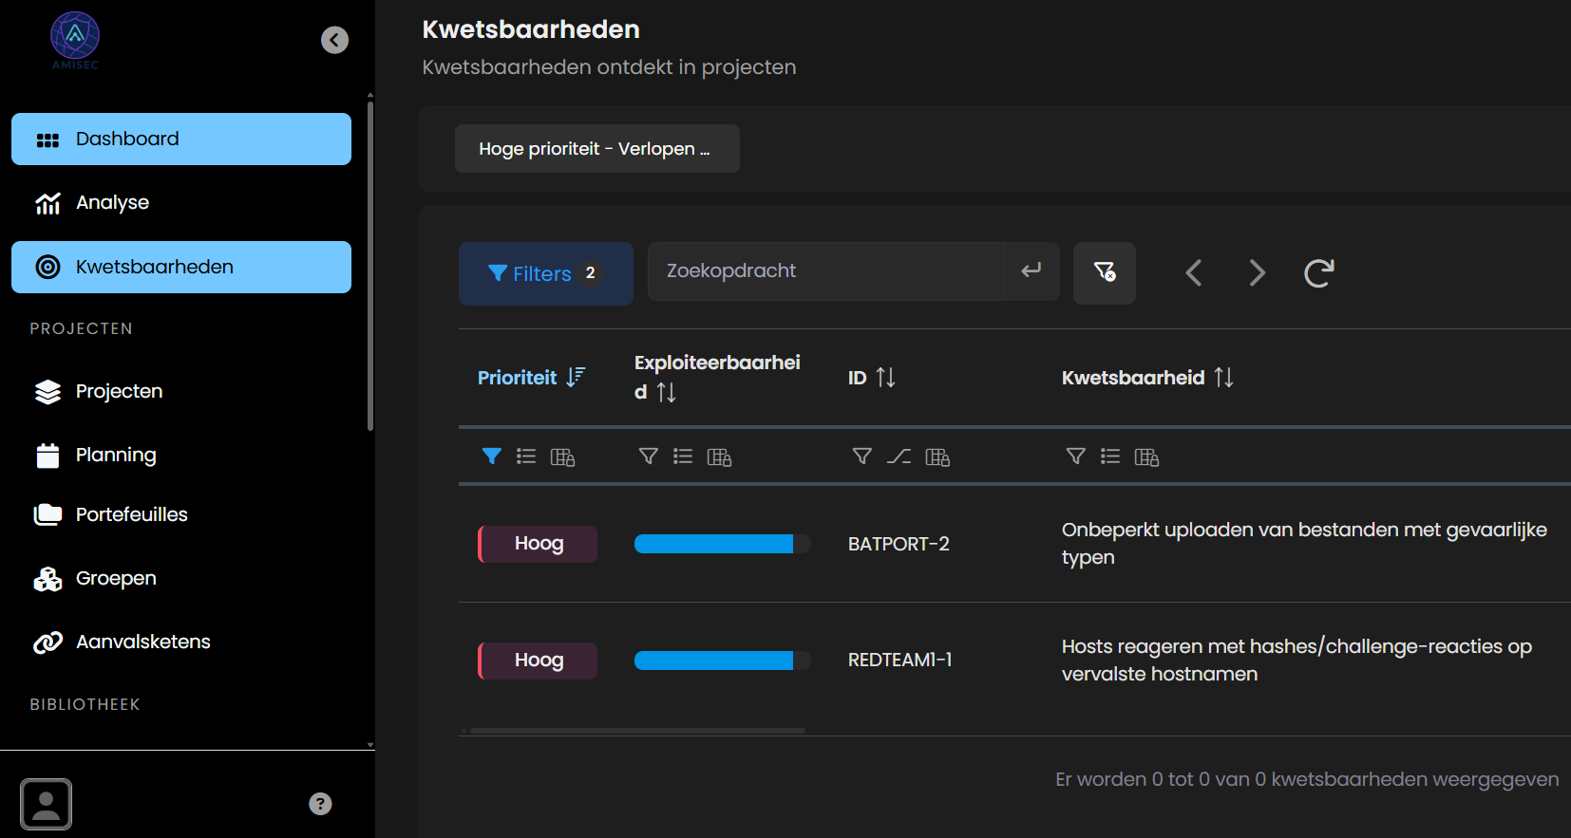
Task: Submit search with the enter arrow icon
Action: coord(1032,271)
